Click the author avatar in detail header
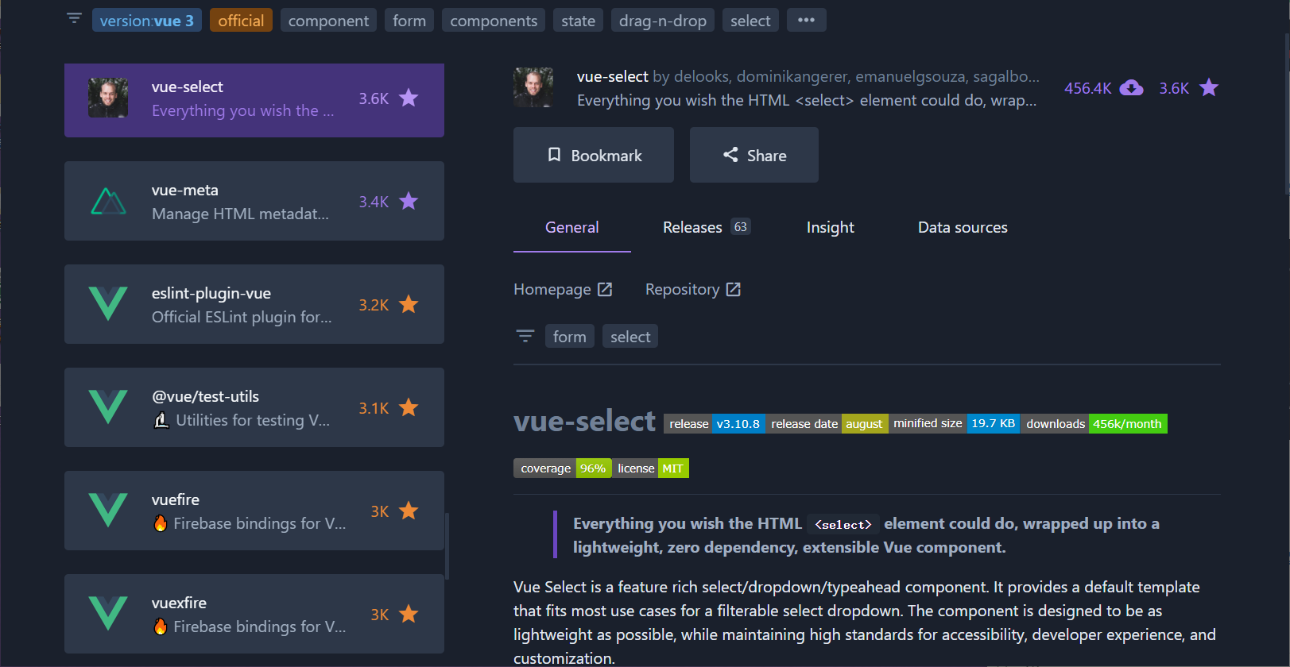This screenshot has width=1290, height=667. click(533, 87)
